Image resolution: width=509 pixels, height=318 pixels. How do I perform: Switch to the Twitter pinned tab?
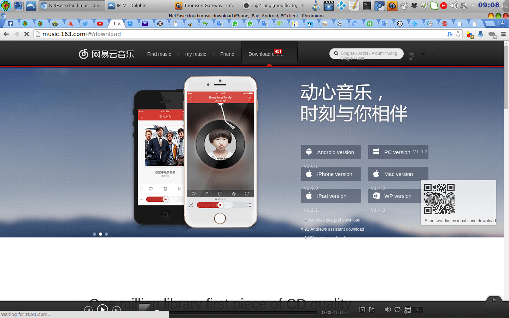pyautogui.click(x=85, y=24)
